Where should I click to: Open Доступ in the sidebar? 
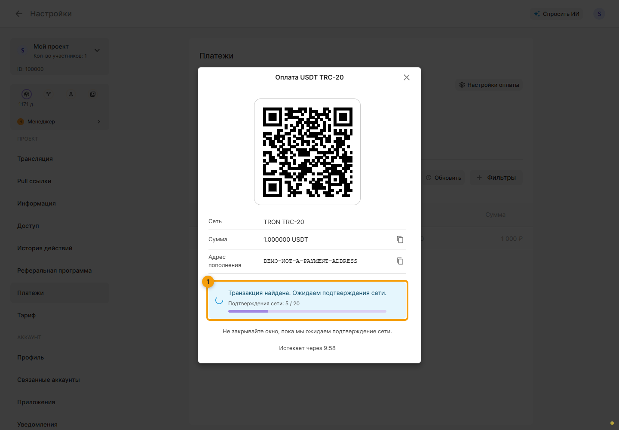pos(60,226)
